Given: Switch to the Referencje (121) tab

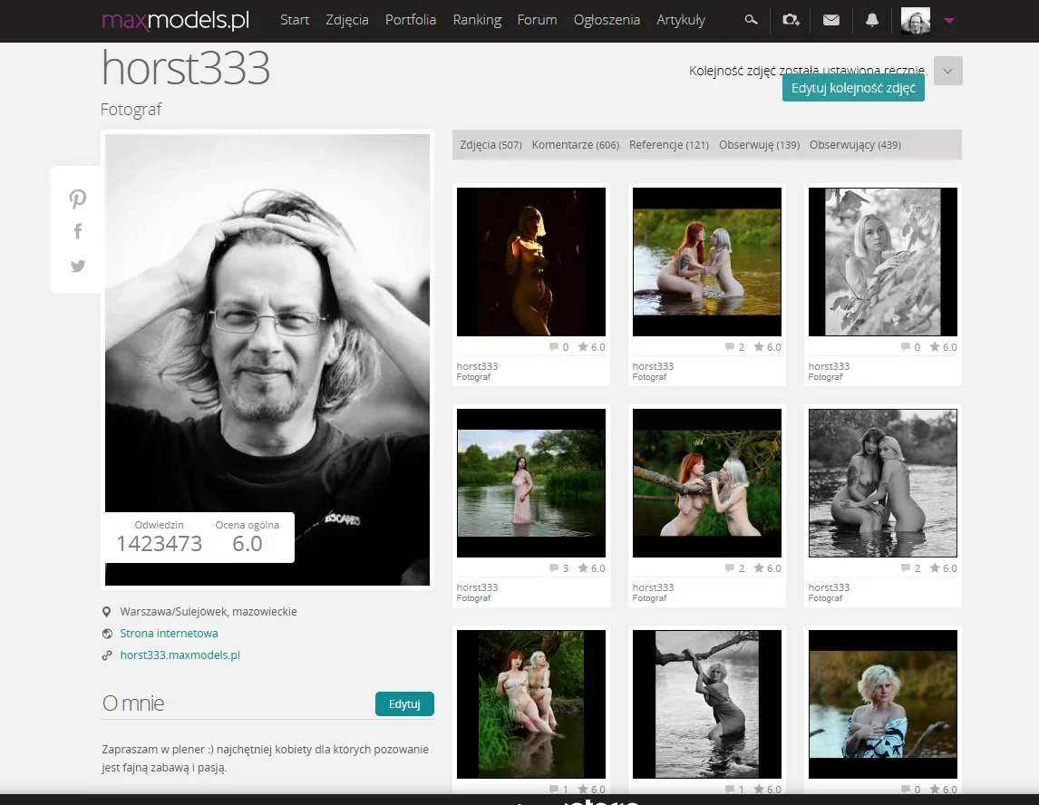Looking at the screenshot, I should pyautogui.click(x=669, y=144).
